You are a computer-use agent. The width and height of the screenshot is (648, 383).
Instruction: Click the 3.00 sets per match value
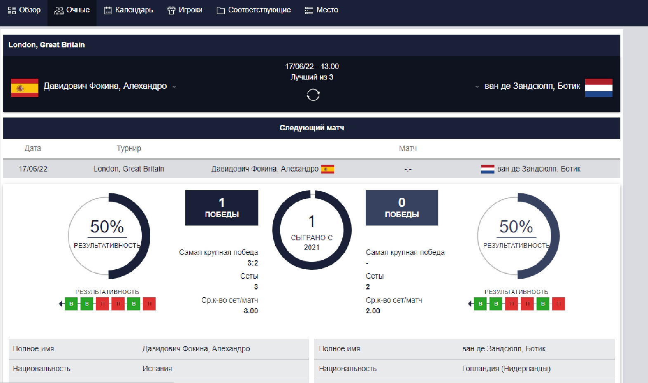251,311
